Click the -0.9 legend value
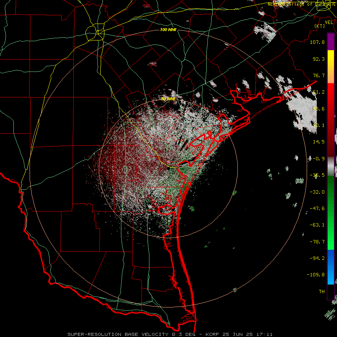This screenshot has width=337, height=337. [x=319, y=159]
